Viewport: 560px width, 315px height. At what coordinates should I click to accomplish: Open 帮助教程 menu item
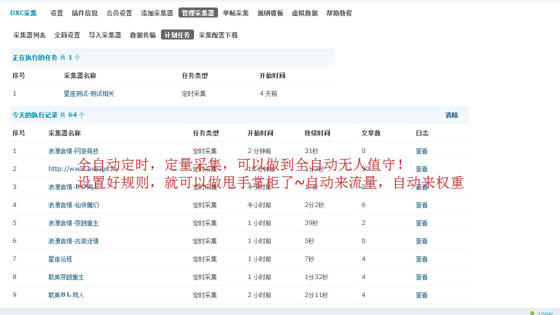pos(339,13)
